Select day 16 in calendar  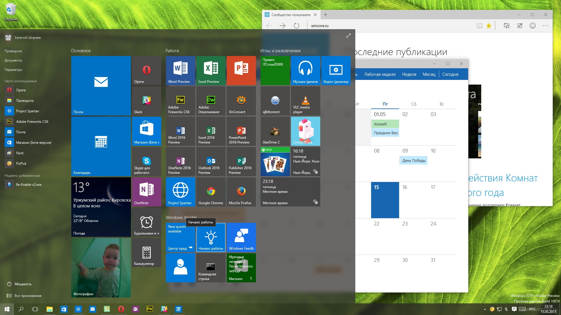click(x=413, y=200)
